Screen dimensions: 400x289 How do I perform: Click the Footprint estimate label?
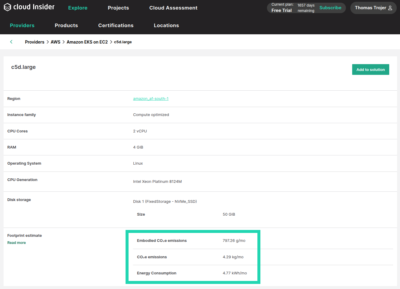point(25,236)
